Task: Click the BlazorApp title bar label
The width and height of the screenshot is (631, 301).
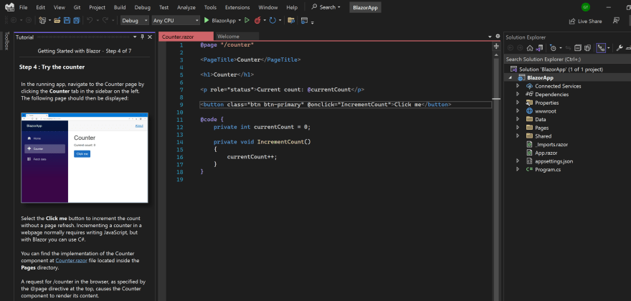Action: coord(365,7)
